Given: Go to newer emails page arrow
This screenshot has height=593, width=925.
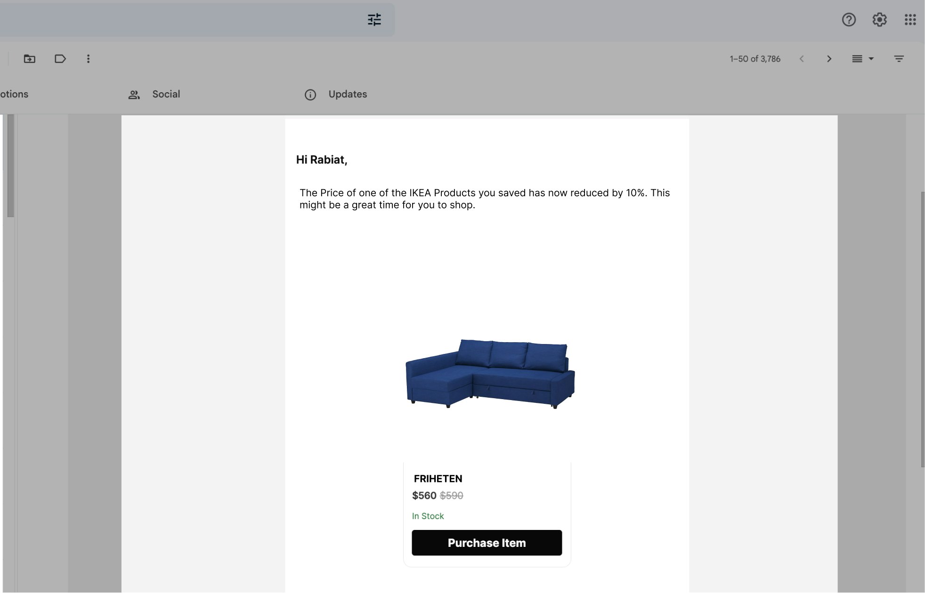Looking at the screenshot, I should (x=802, y=59).
